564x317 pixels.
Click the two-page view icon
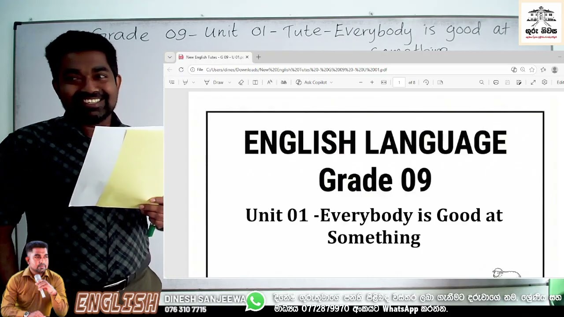pyautogui.click(x=440, y=82)
